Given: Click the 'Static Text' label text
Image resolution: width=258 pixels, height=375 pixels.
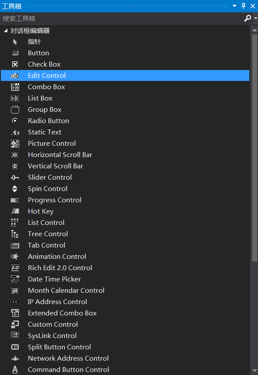Looking at the screenshot, I should pos(45,132).
